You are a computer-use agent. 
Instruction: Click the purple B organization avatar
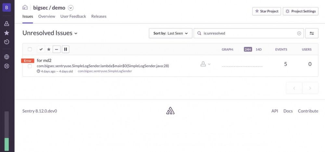(6, 7)
